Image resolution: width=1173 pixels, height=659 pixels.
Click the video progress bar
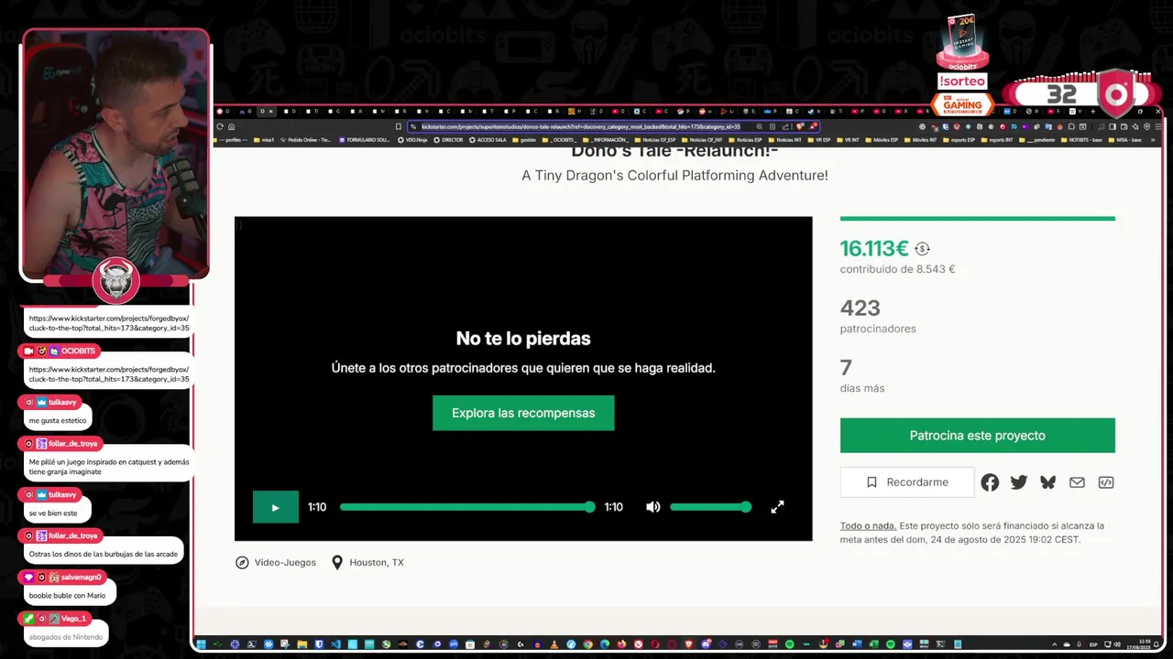466,507
